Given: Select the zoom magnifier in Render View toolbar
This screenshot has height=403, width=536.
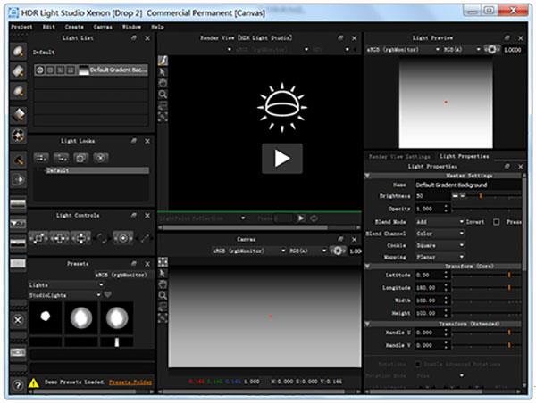Looking at the screenshot, I should tap(163, 95).
